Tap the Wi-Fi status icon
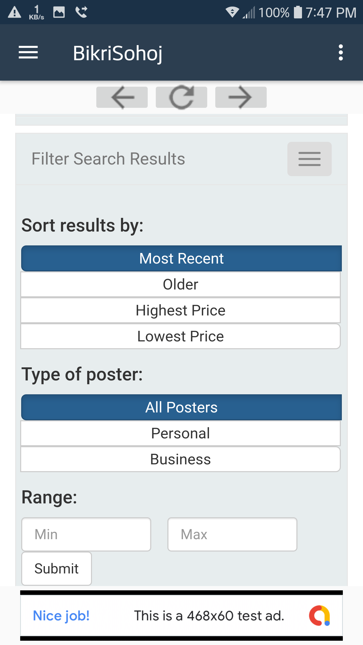Screen dimensions: 363x645 click(232, 12)
